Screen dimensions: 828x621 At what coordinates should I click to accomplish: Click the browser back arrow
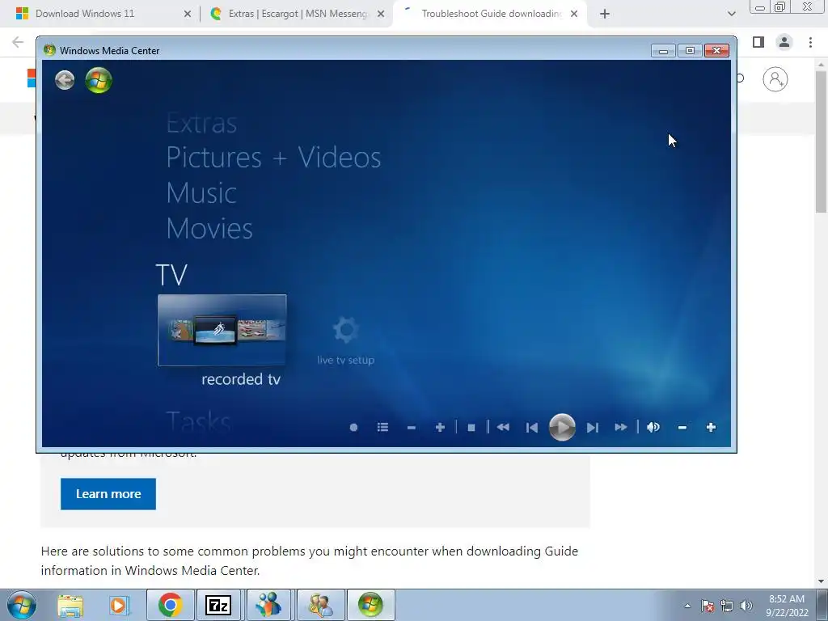[x=18, y=42]
